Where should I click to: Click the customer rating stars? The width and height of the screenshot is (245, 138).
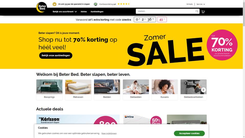coord(124,4)
